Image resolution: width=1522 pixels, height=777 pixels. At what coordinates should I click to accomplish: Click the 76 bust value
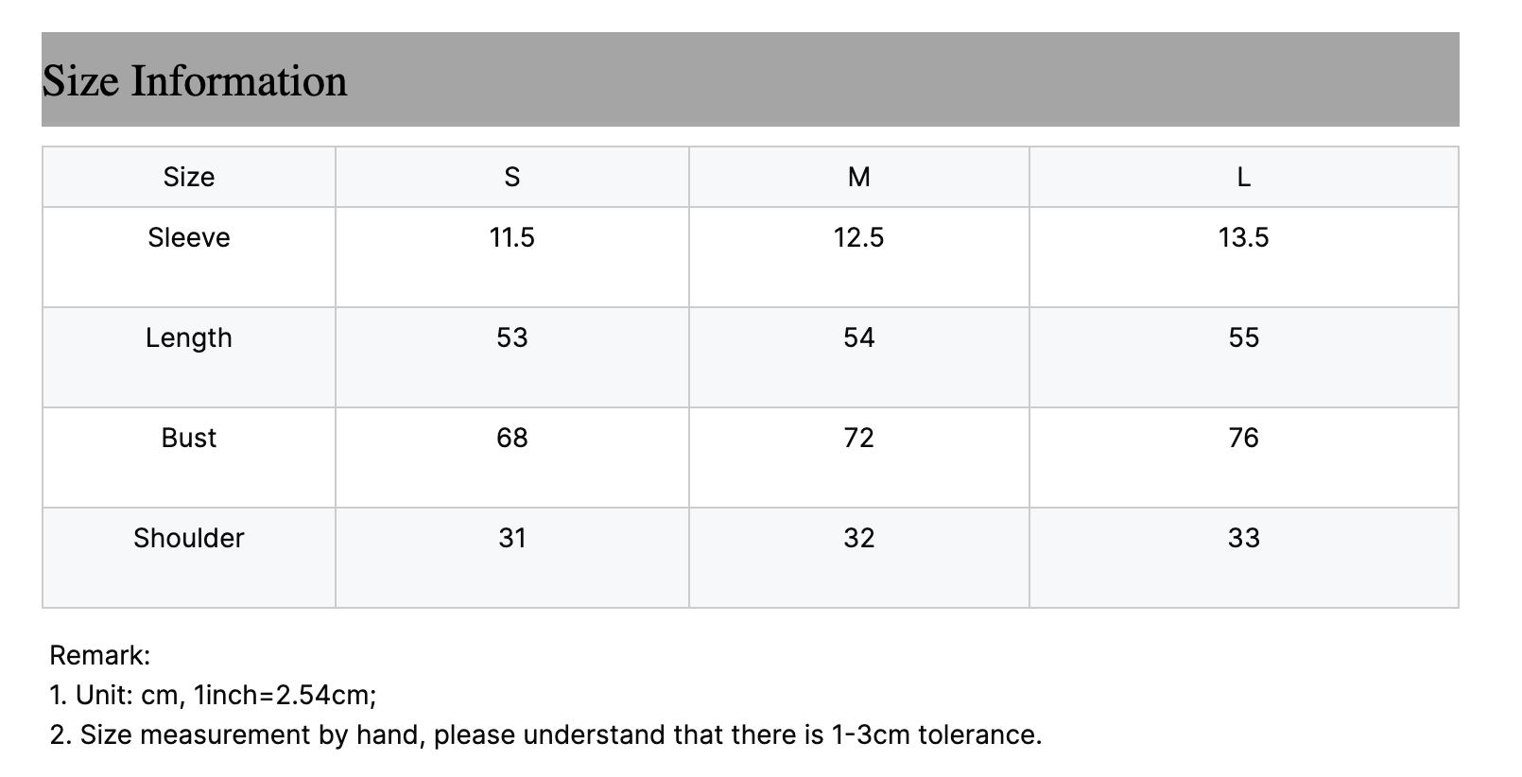[x=1243, y=438]
